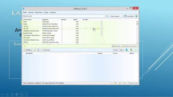Click scroll up arrow of results list

(x=137, y=22)
